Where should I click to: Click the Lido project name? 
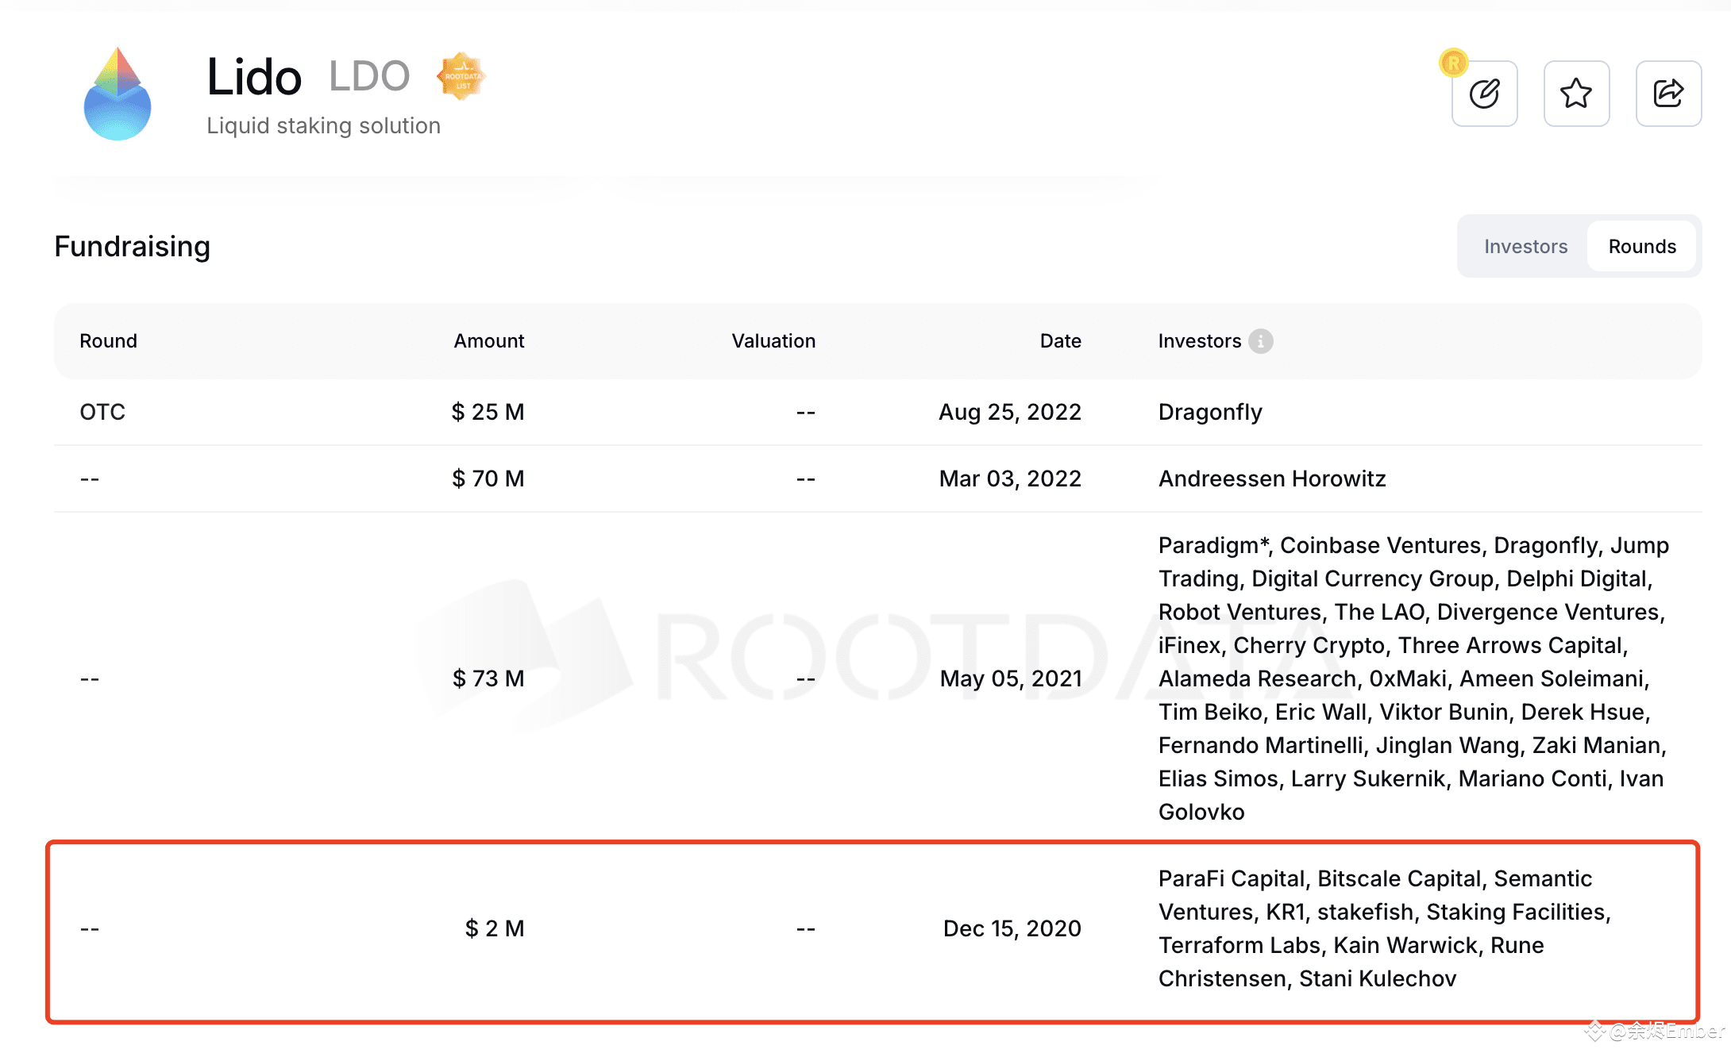(x=253, y=76)
